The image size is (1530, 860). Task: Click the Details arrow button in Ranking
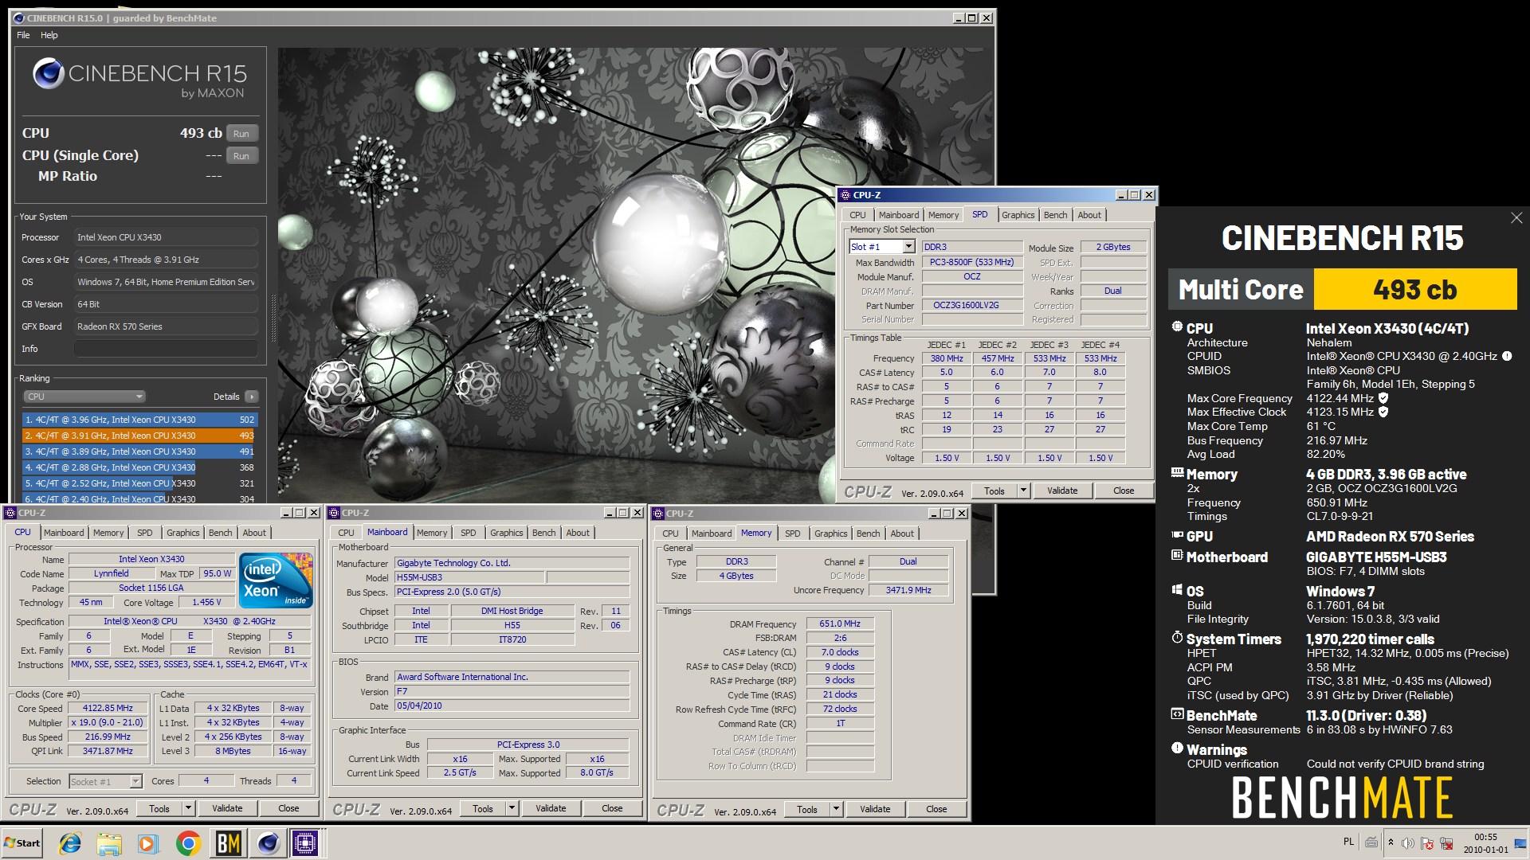coord(251,397)
